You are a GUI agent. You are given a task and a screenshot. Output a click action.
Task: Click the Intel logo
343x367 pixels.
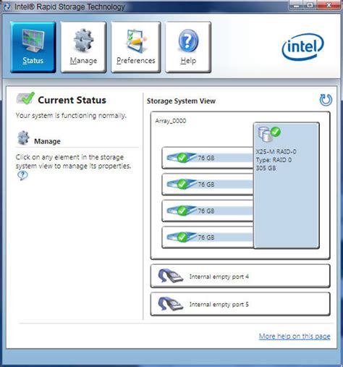[x=302, y=47]
